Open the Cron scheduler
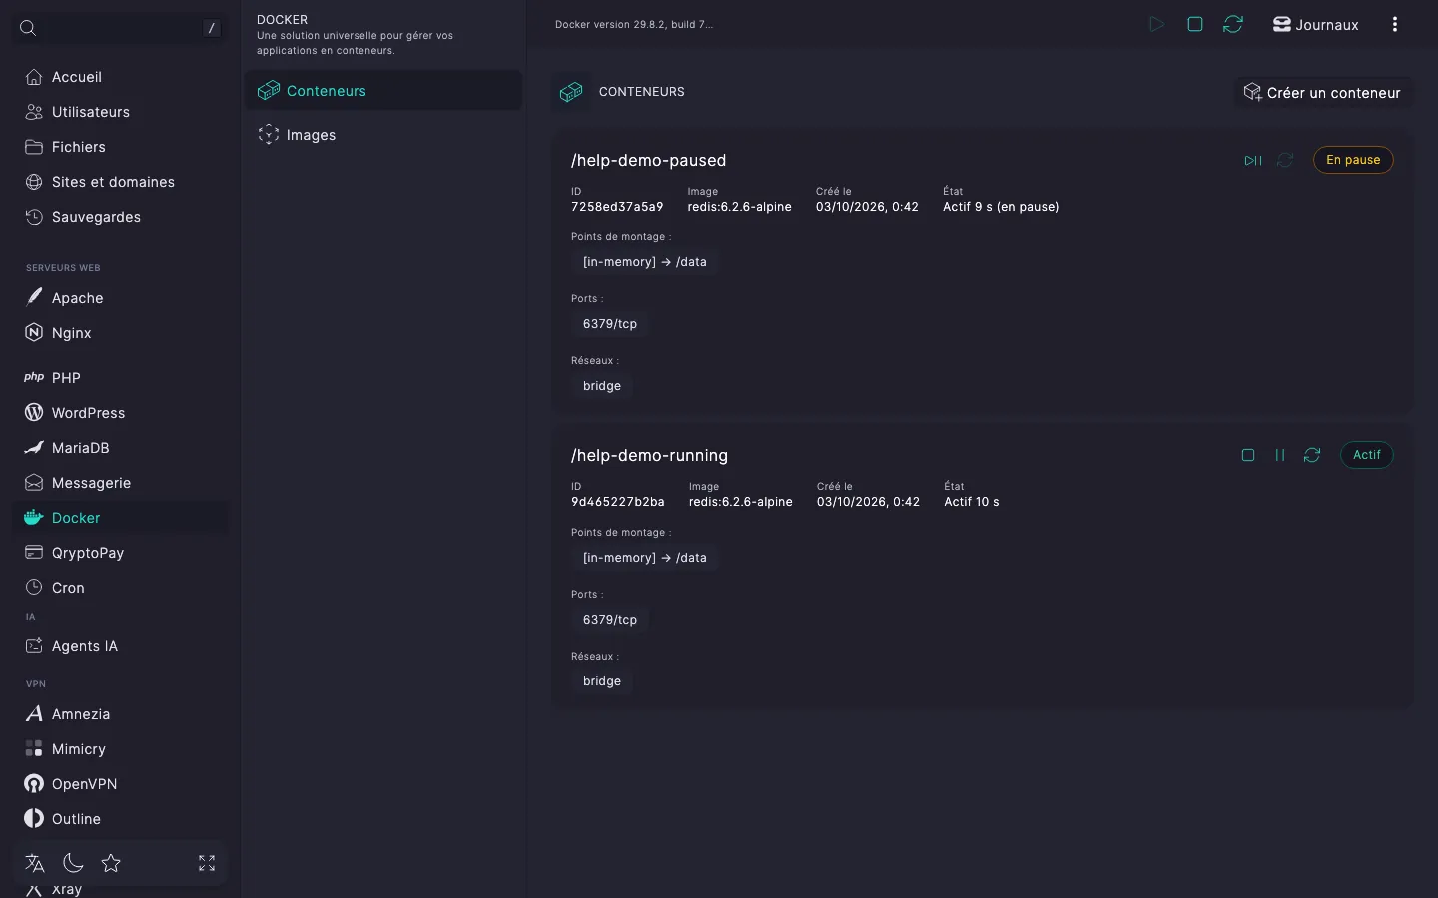 click(x=120, y=588)
